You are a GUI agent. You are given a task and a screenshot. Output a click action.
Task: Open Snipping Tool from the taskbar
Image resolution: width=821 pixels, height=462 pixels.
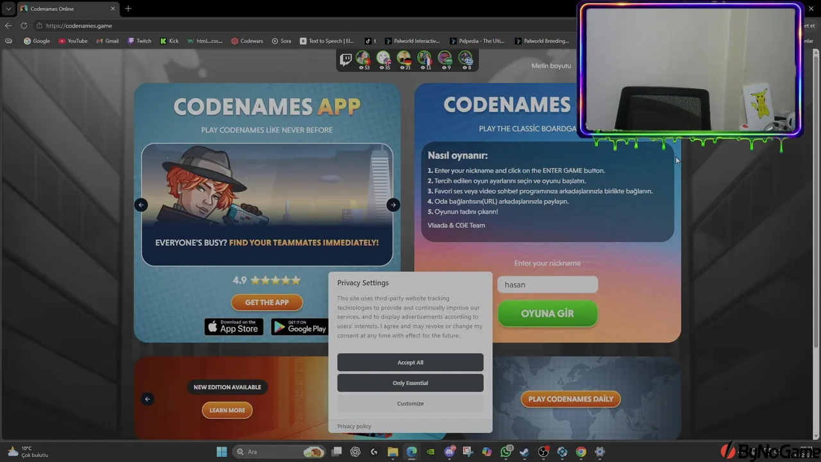click(468, 452)
